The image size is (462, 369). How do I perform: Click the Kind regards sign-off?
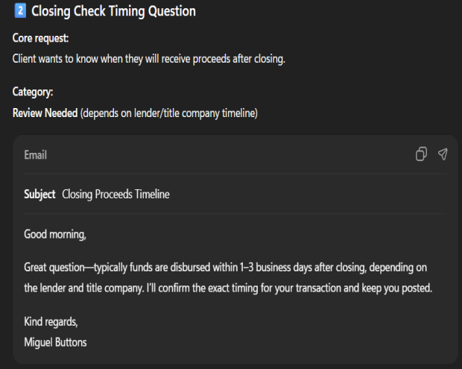pyautogui.click(x=51, y=321)
